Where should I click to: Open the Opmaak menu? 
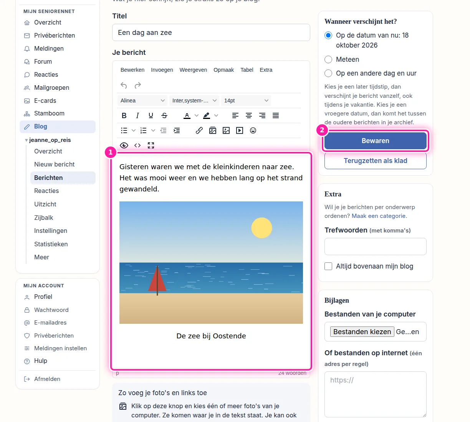coord(224,70)
